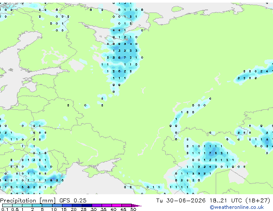Pick the 0.5–1 mm legend color box

click(x=17, y=205)
